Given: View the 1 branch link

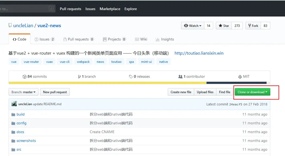Looking at the screenshot, I should [x=87, y=76].
